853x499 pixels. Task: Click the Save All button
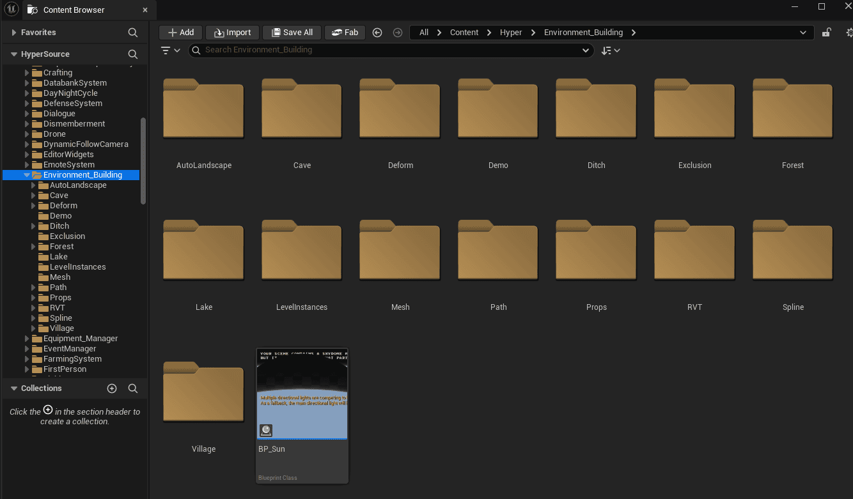coord(292,33)
